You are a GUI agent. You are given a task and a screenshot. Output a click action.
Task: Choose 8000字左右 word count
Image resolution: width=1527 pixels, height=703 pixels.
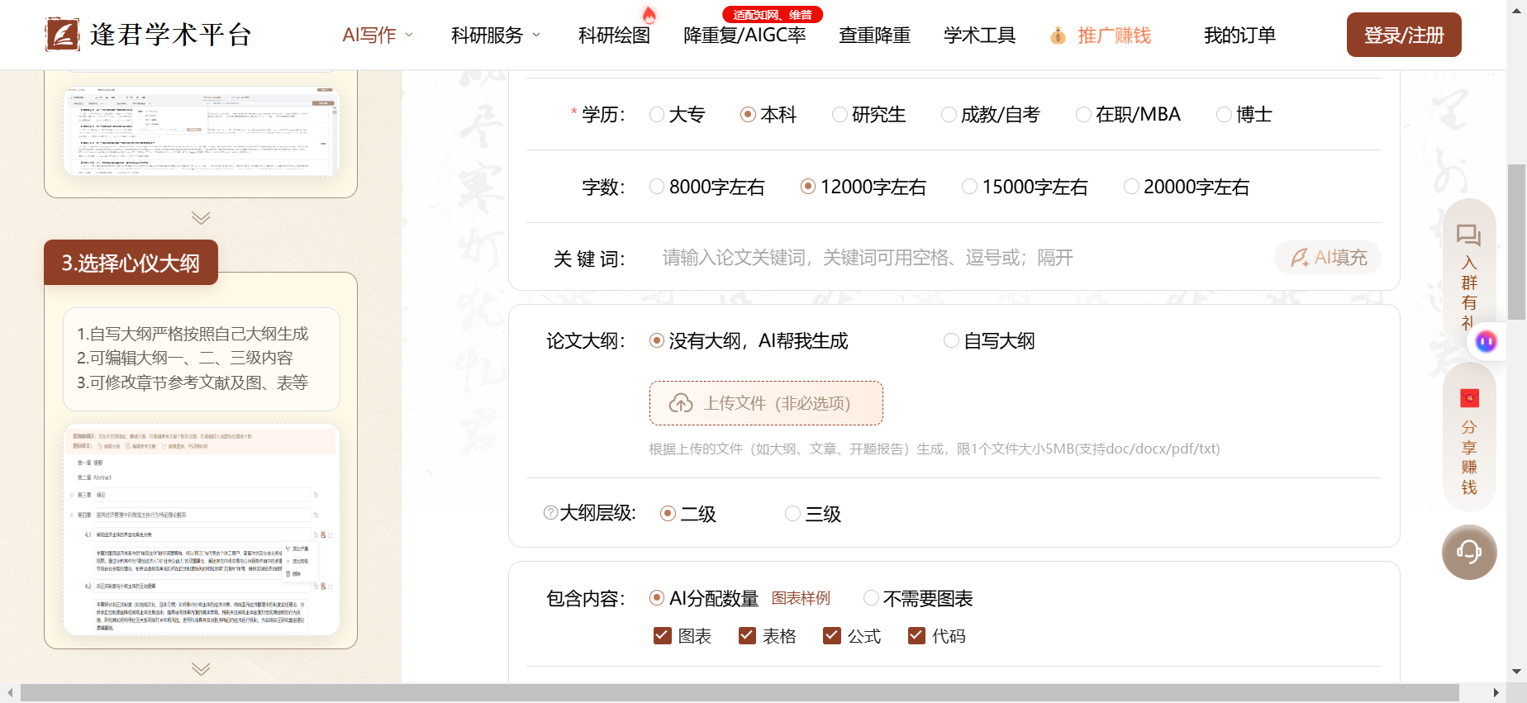click(x=657, y=187)
